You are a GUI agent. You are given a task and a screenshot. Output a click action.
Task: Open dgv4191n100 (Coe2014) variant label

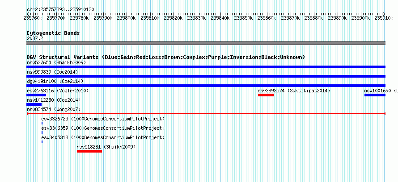[x=55, y=81]
